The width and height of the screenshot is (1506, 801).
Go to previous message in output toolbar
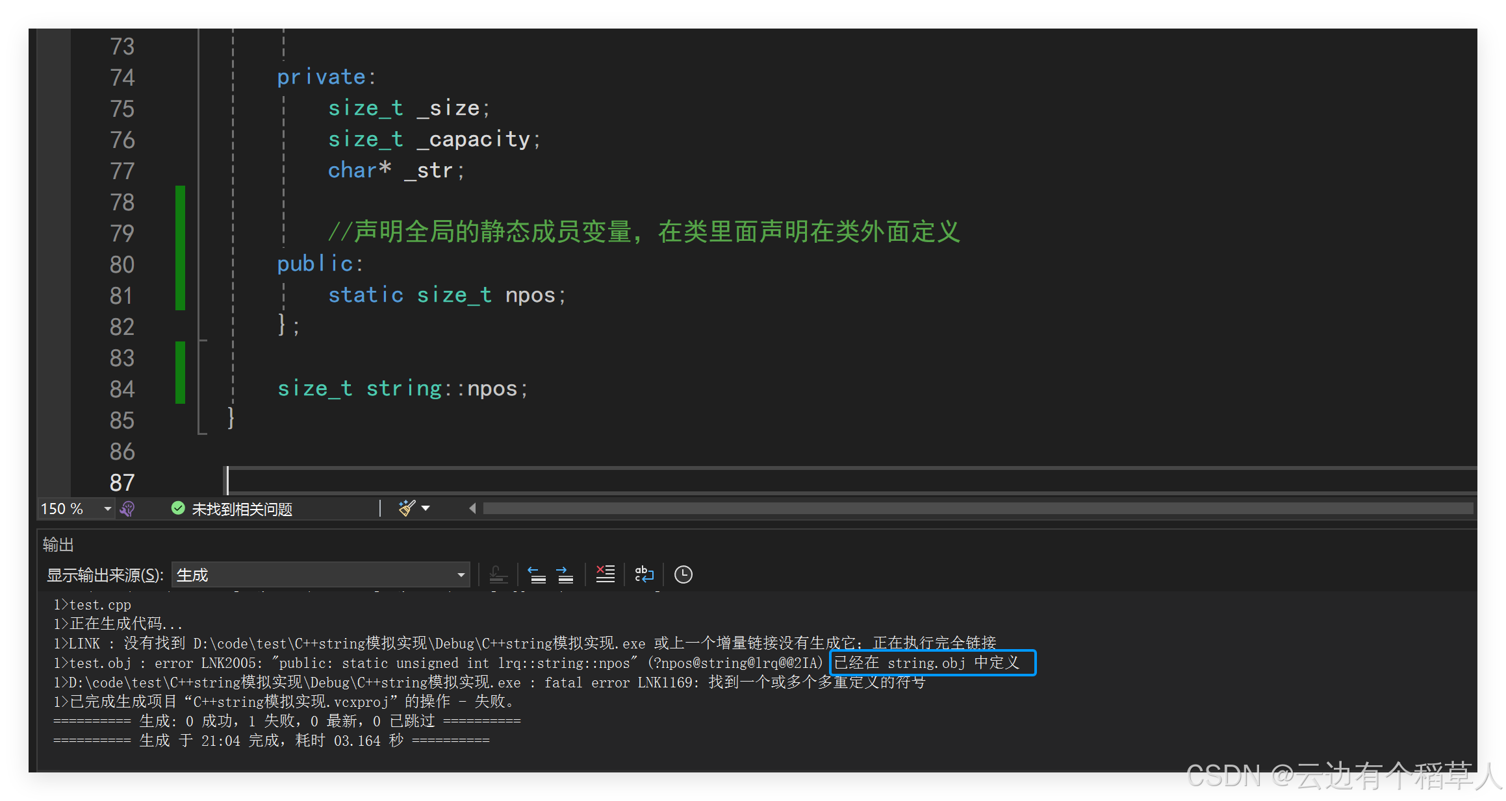click(x=537, y=574)
